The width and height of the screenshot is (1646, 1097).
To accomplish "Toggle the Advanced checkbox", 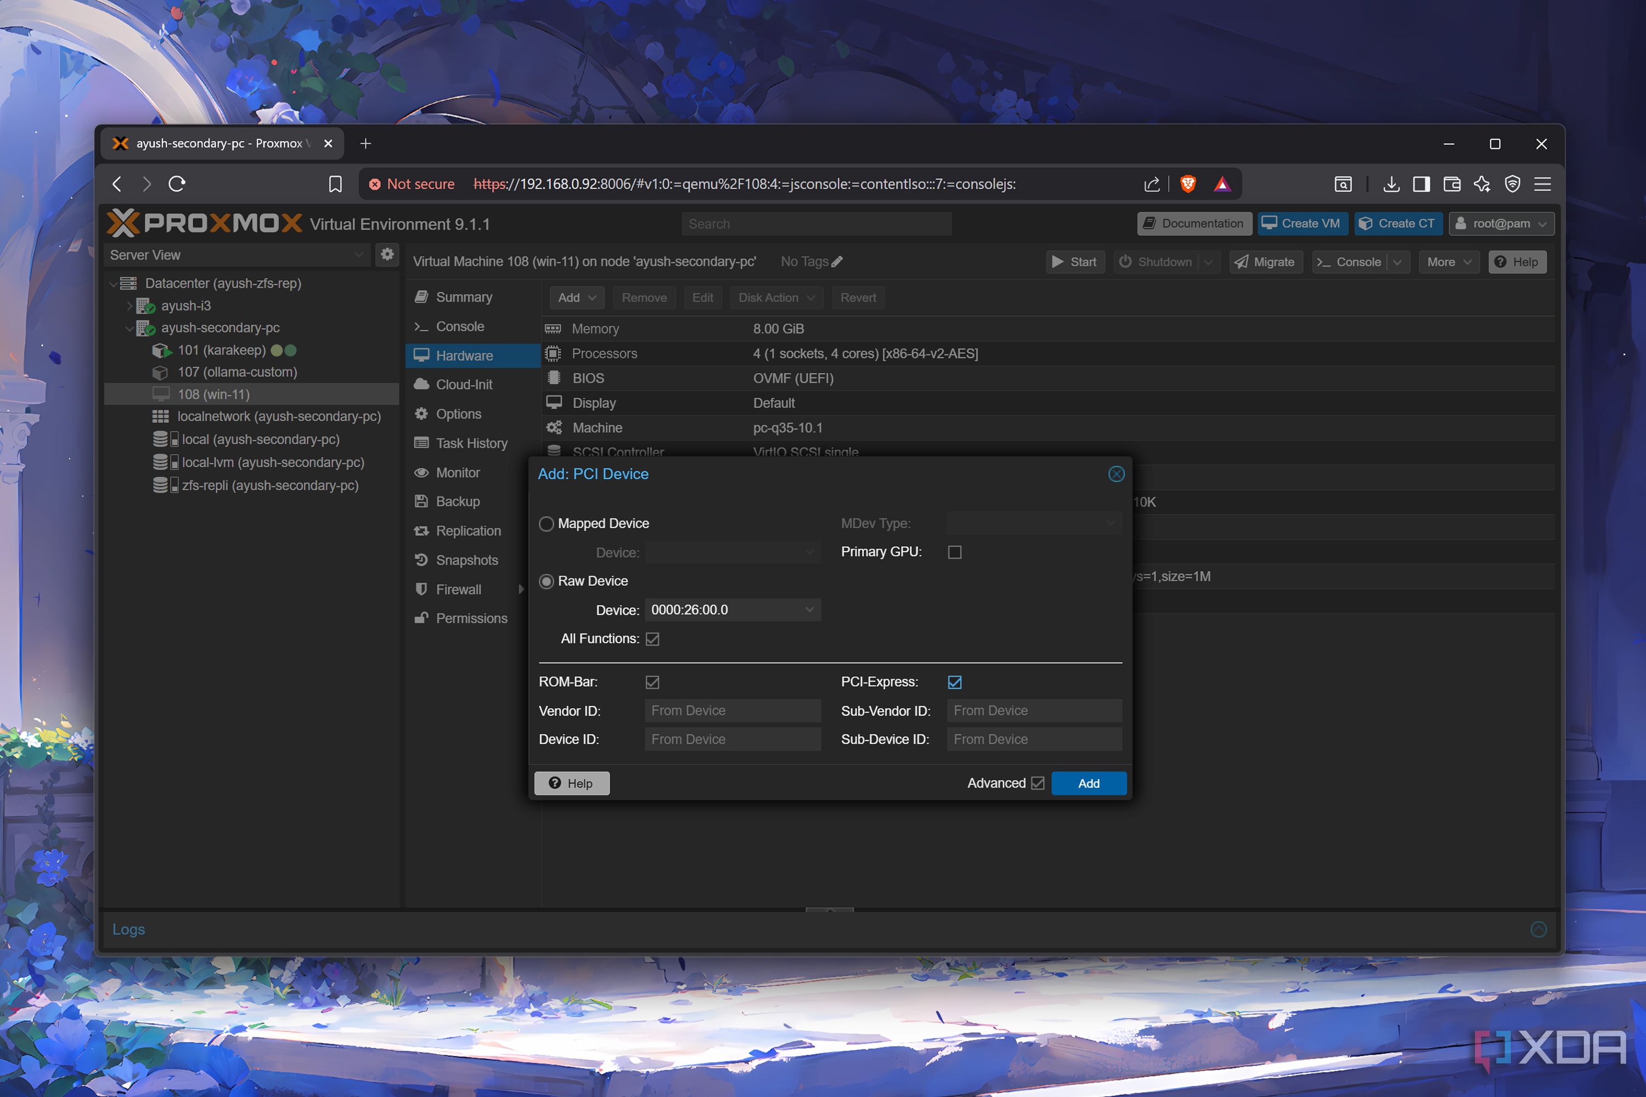I will [1038, 784].
